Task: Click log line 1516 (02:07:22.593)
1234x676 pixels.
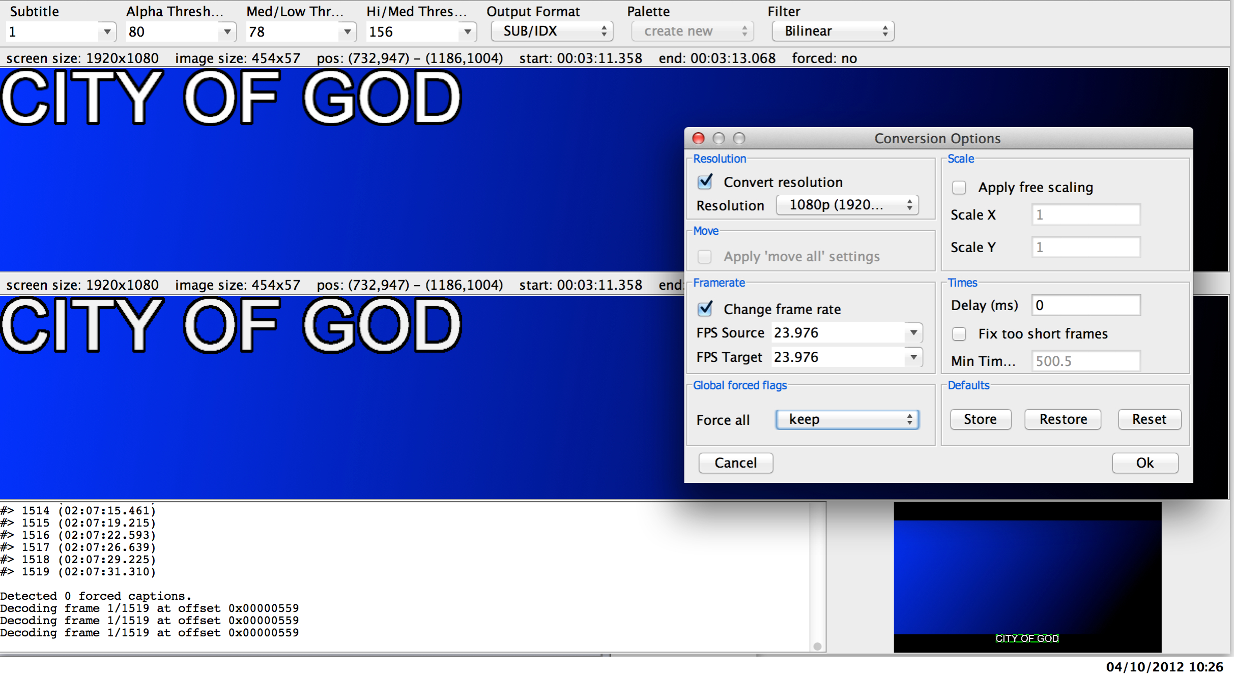Action: [78, 535]
